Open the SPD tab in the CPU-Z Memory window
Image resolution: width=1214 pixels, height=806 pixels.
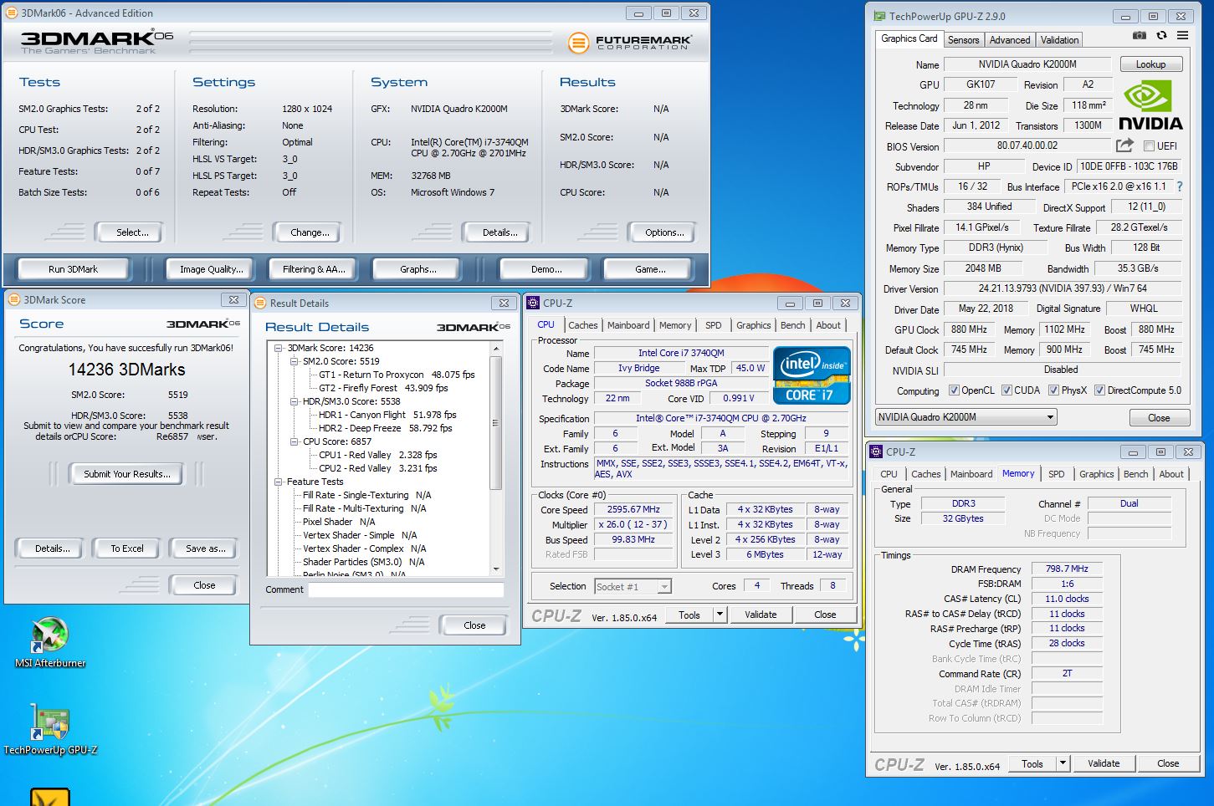coord(1057,474)
